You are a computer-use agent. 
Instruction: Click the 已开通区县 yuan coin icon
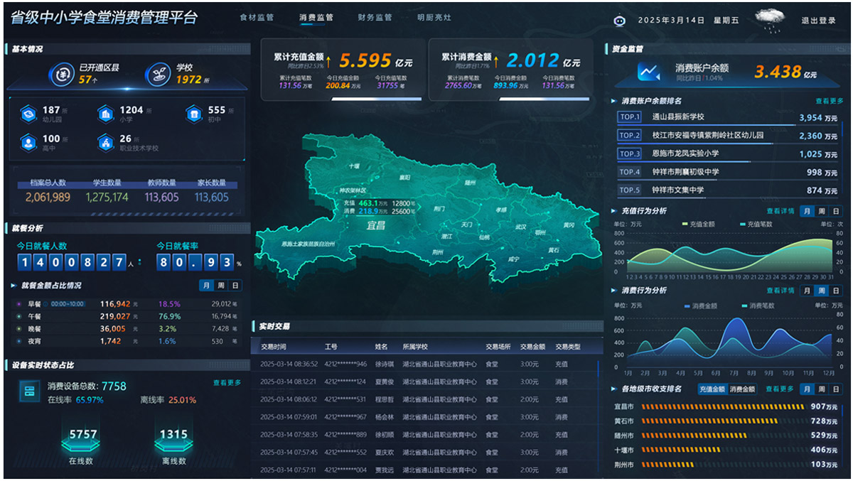pyautogui.click(x=63, y=74)
